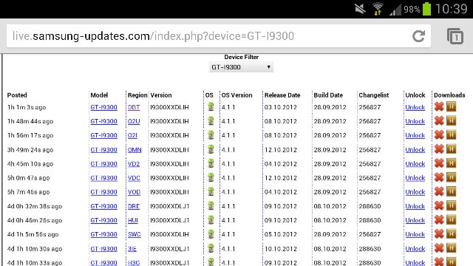Click the red X download icon in the OMN row

(439, 149)
